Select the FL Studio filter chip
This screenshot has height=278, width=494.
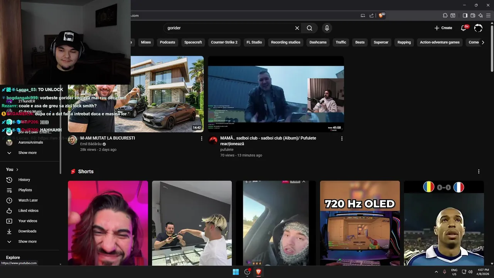click(x=254, y=42)
